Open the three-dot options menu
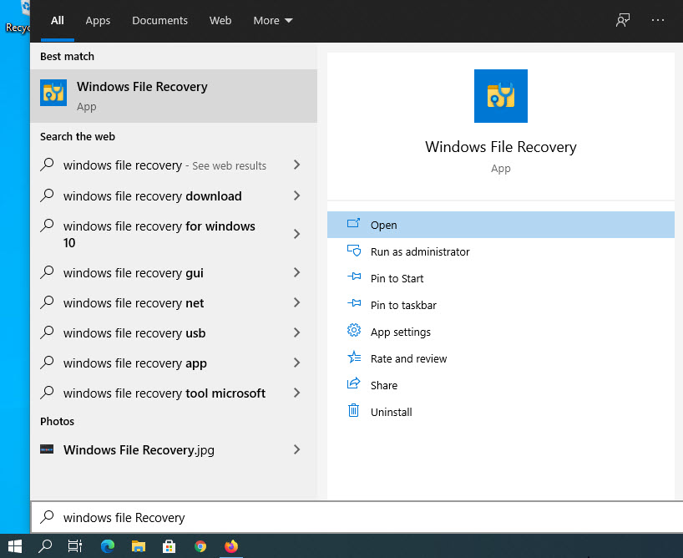Viewport: 683px width, 558px height. tap(658, 20)
